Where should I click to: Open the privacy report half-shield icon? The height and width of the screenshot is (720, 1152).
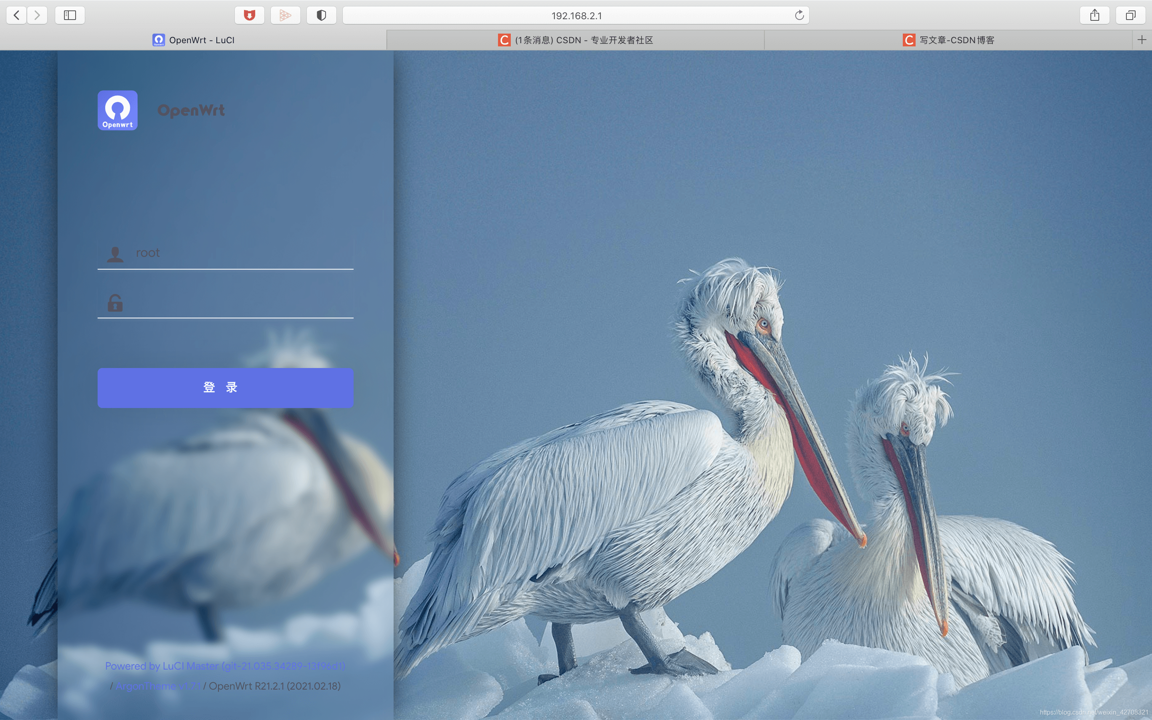(321, 15)
